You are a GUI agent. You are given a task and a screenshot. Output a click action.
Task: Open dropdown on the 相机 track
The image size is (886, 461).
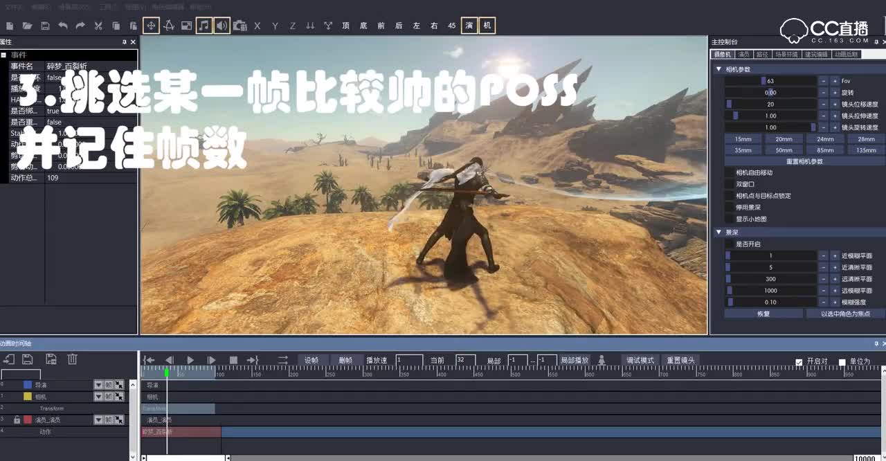click(x=98, y=397)
